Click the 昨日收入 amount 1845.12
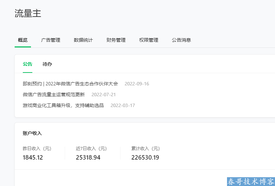Screen dimensions: 275x186 [x=33, y=157]
